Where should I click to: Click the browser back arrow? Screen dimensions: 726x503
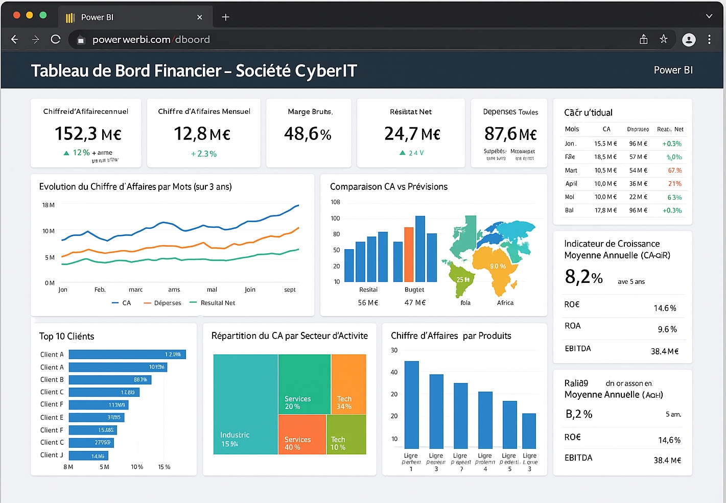[14, 39]
